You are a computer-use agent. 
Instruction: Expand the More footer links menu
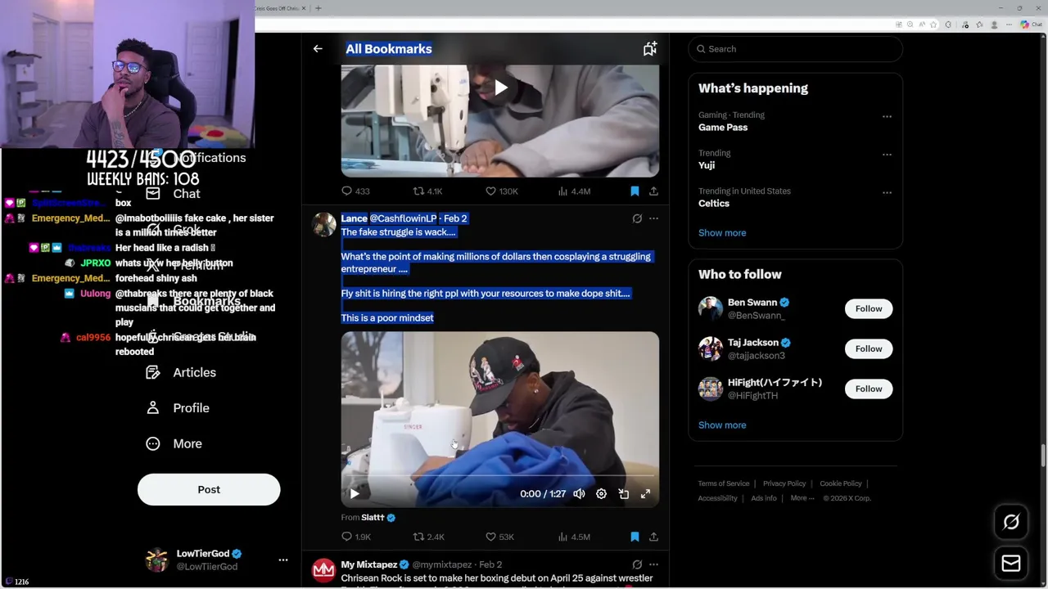pyautogui.click(x=802, y=498)
